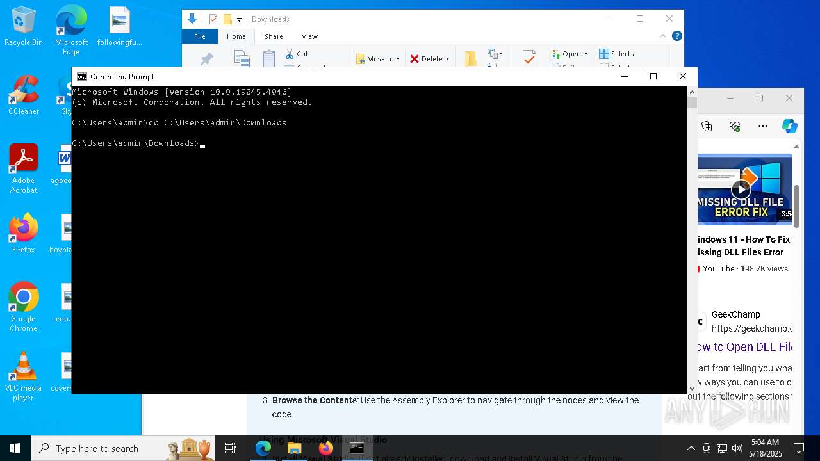Open the How To Fix Missing DLL Files link
Viewport: 820px width, 461px height.
pos(743,246)
